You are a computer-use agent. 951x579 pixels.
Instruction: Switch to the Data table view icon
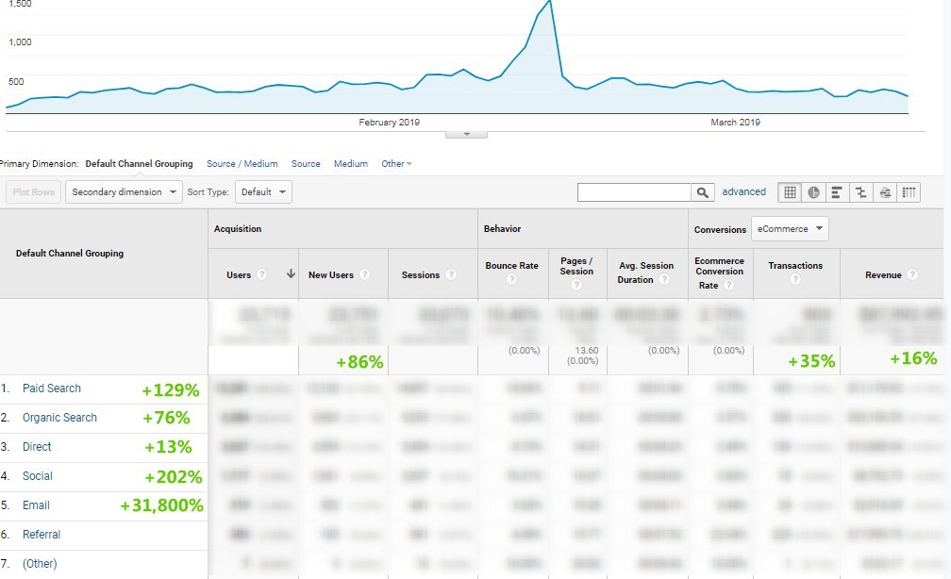[x=790, y=192]
